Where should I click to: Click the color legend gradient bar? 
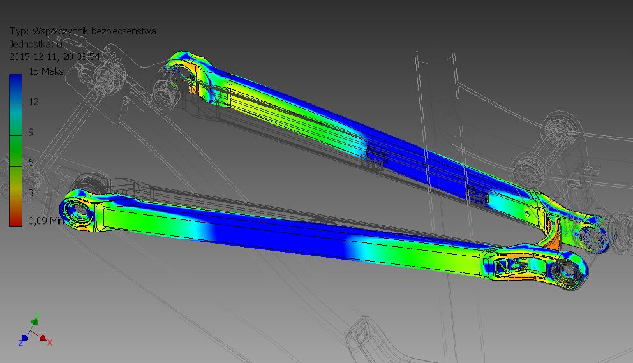[16, 150]
